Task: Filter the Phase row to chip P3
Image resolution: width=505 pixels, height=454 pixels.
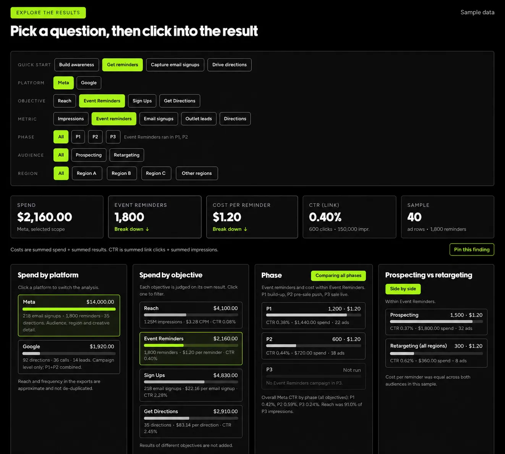Action: click(x=113, y=137)
